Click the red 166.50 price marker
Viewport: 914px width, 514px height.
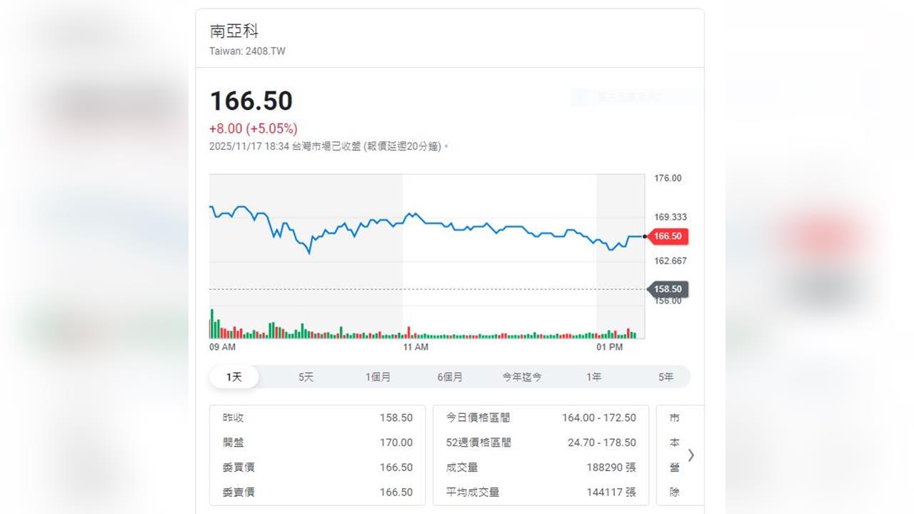pyautogui.click(x=668, y=236)
